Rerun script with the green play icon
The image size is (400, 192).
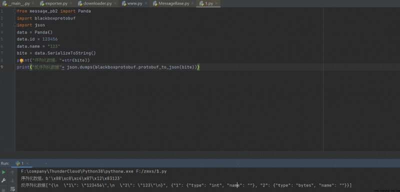coord(3,172)
